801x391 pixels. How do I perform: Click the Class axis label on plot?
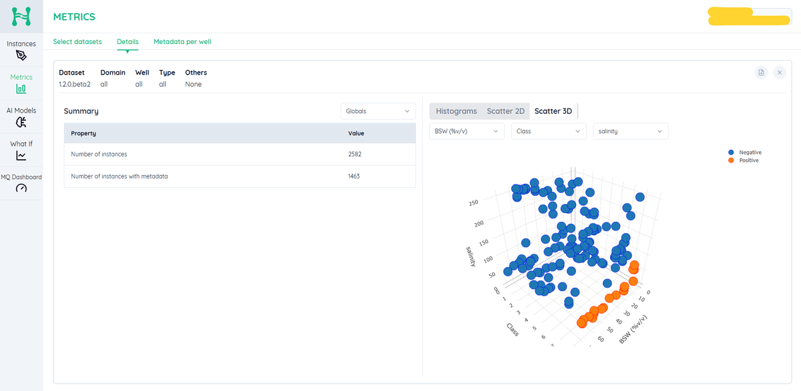(x=513, y=328)
